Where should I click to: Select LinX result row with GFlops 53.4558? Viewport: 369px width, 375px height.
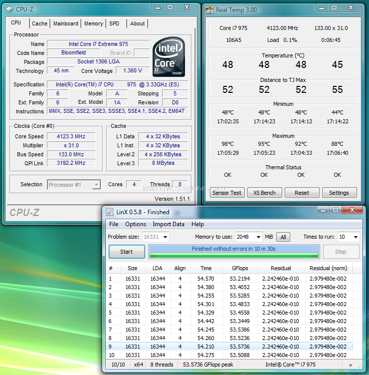point(229,313)
